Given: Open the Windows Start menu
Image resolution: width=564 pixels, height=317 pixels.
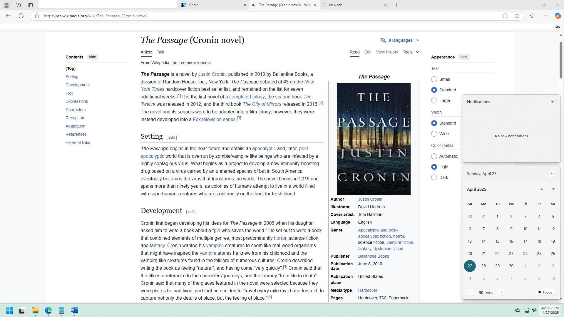Looking at the screenshot, I should pos(9,311).
